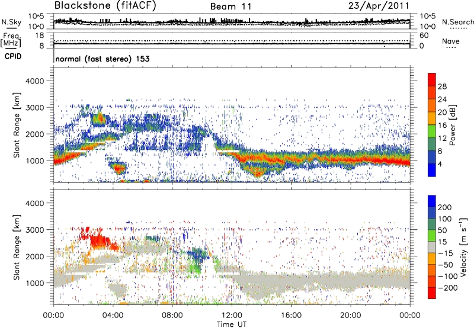This screenshot has width=474, height=328.
Task: Pick the light green 15–50 Velocity segment
Action: (x=432, y=236)
